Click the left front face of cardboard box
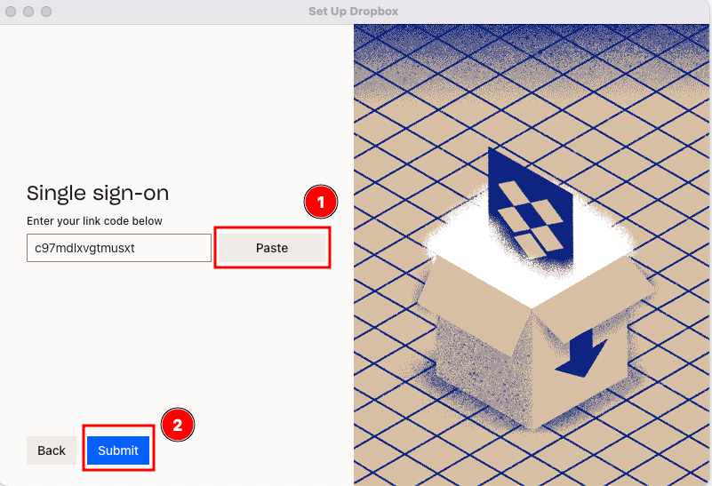Image resolution: width=712 pixels, height=486 pixels. 480,373
